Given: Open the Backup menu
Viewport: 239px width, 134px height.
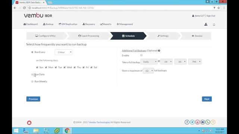Looking at the screenshot, I should pyautogui.click(x=48, y=24).
